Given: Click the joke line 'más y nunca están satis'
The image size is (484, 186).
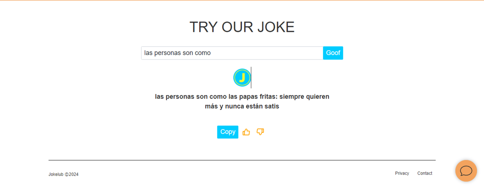Looking at the screenshot, I should 242,106.
